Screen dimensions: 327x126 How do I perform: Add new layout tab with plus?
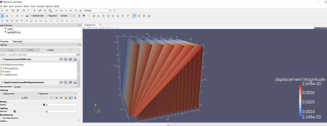(x=100, y=25)
